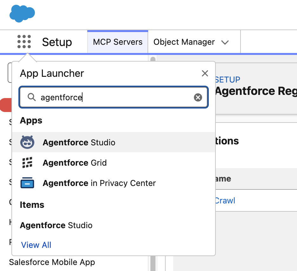Open Agentforce in Privacy Center app
The width and height of the screenshot is (297, 271).
(x=114, y=183)
